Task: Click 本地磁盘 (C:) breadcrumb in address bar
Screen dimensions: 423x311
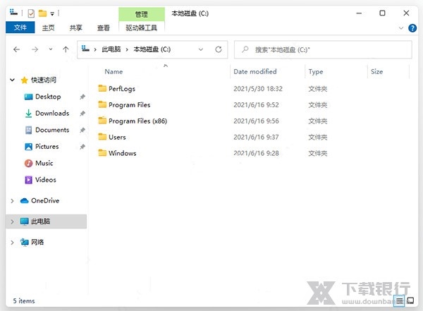Action: pyautogui.click(x=152, y=49)
